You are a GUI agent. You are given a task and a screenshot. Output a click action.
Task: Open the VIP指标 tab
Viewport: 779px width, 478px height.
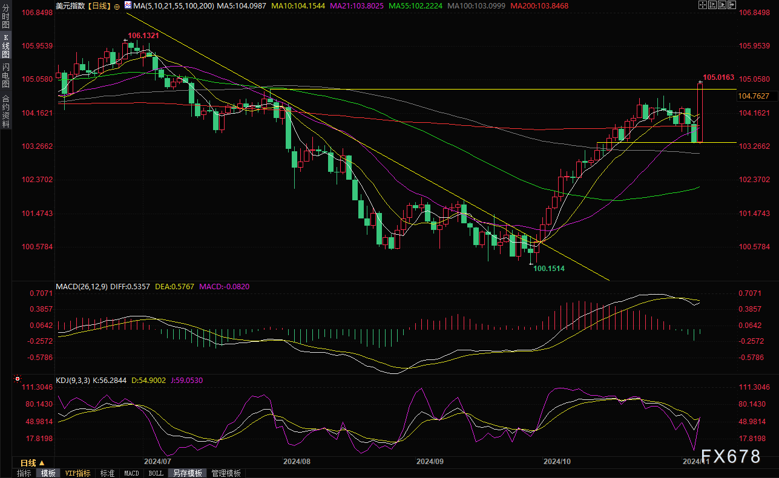[77, 473]
